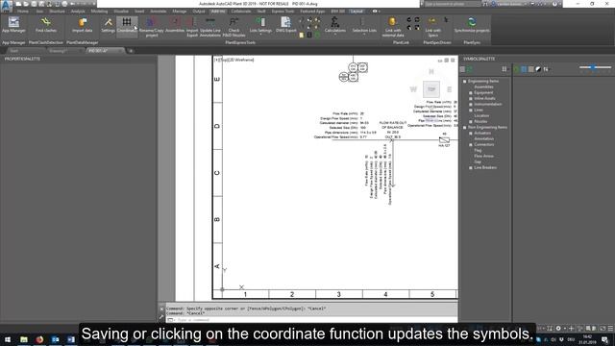The image size is (615, 346).
Task: Open the AutoCAD application menu logo
Action: (7, 6)
